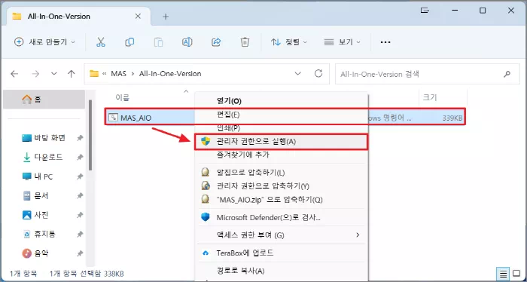Click pin icon next to 내 PC
This screenshot has width=527, height=282.
click(80, 176)
